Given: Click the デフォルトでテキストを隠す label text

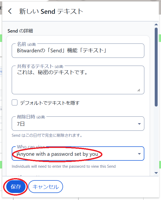Looking at the screenshot, I should tap(49, 103).
